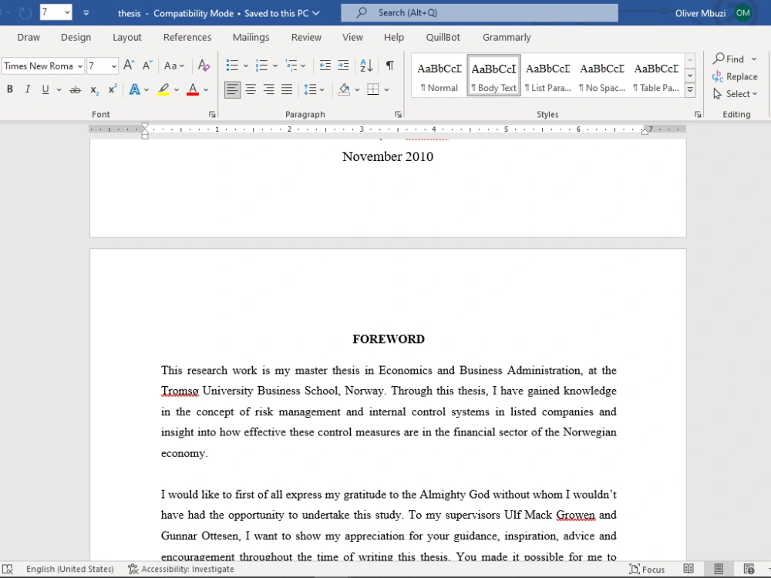Click the Oliver Mbuzi account avatar

(x=743, y=13)
